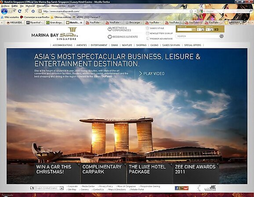Click the Meetings & Conferences round icon
This screenshot has height=197, width=254.
click(110, 29)
